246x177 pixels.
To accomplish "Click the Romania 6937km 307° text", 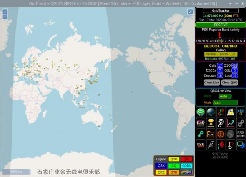I will click(x=221, y=59).
